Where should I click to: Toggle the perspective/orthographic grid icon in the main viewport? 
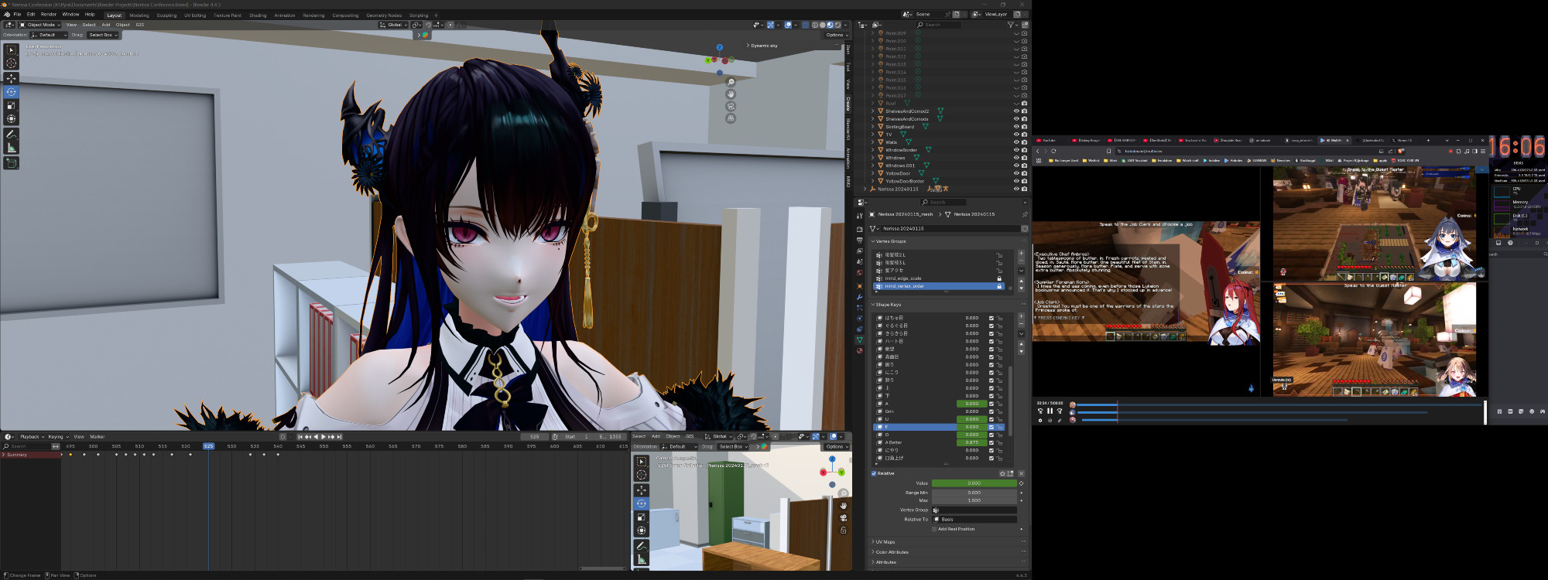(731, 118)
